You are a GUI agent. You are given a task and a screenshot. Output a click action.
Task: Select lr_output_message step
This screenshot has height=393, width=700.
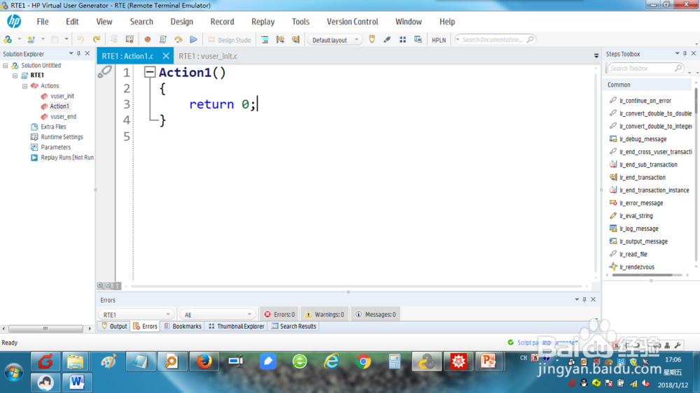click(643, 241)
